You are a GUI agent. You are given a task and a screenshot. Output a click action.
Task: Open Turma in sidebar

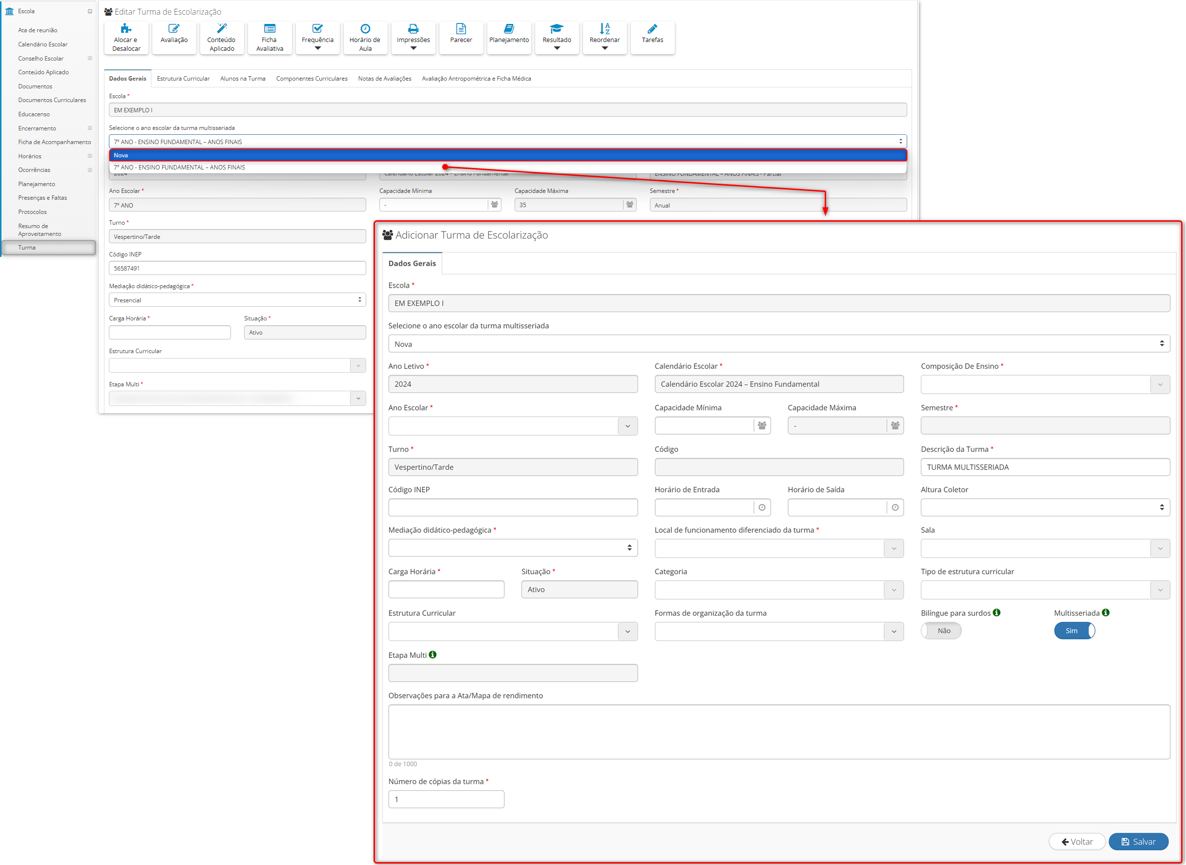(49, 247)
